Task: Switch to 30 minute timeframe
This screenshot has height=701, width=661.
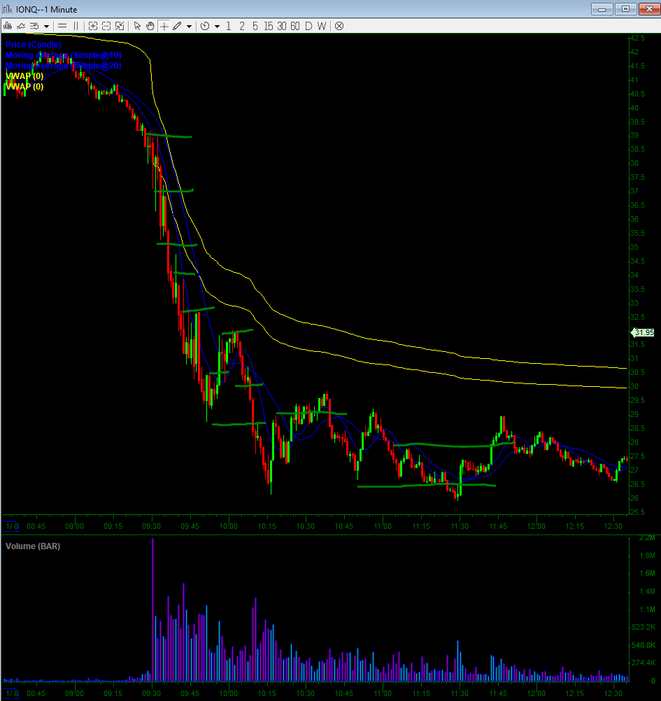Action: click(x=282, y=26)
